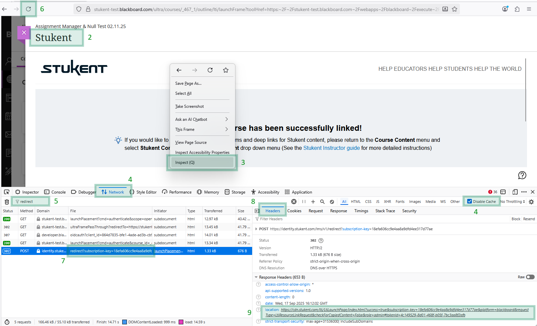Click the redirect filter URLs input field
537x326 pixels.
tap(31, 202)
